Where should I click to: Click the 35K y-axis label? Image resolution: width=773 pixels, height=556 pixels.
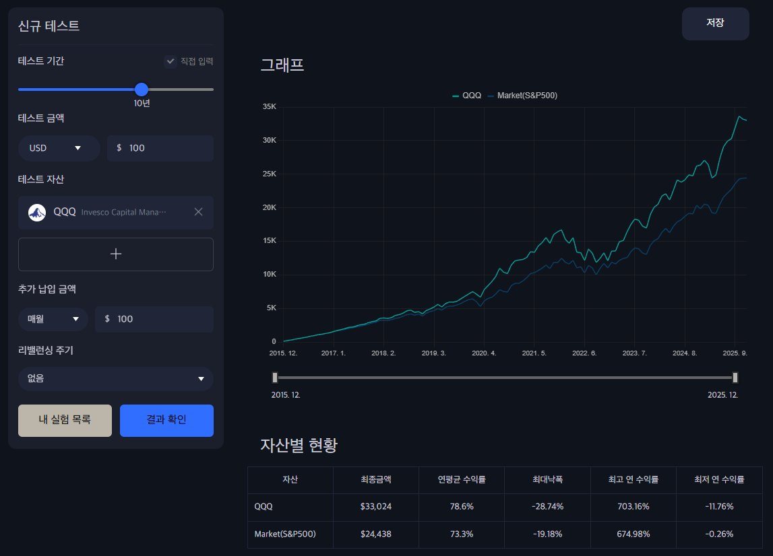(270, 107)
